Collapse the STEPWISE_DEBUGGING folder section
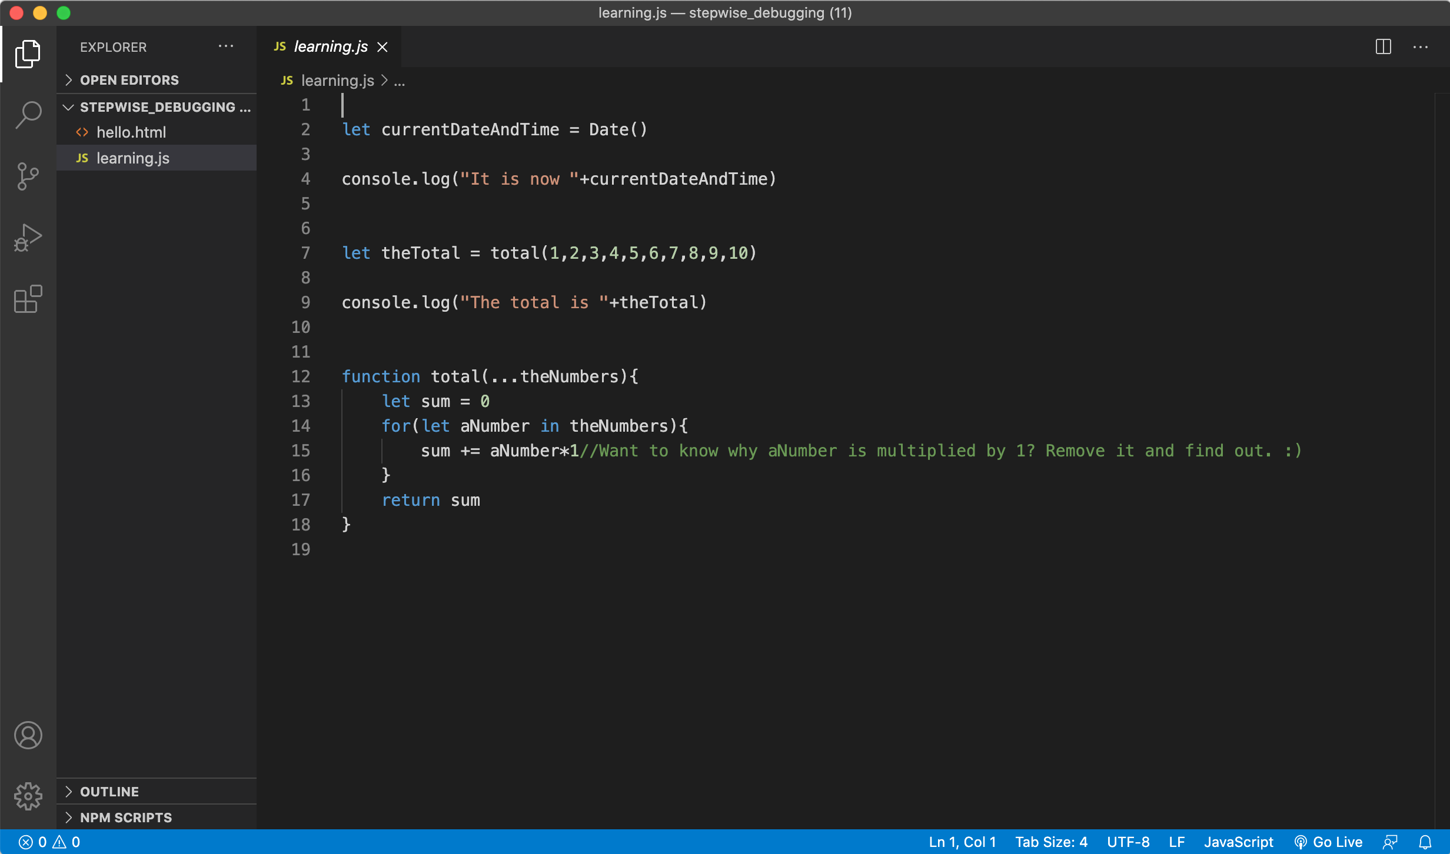The height and width of the screenshot is (854, 1450). pos(157,107)
